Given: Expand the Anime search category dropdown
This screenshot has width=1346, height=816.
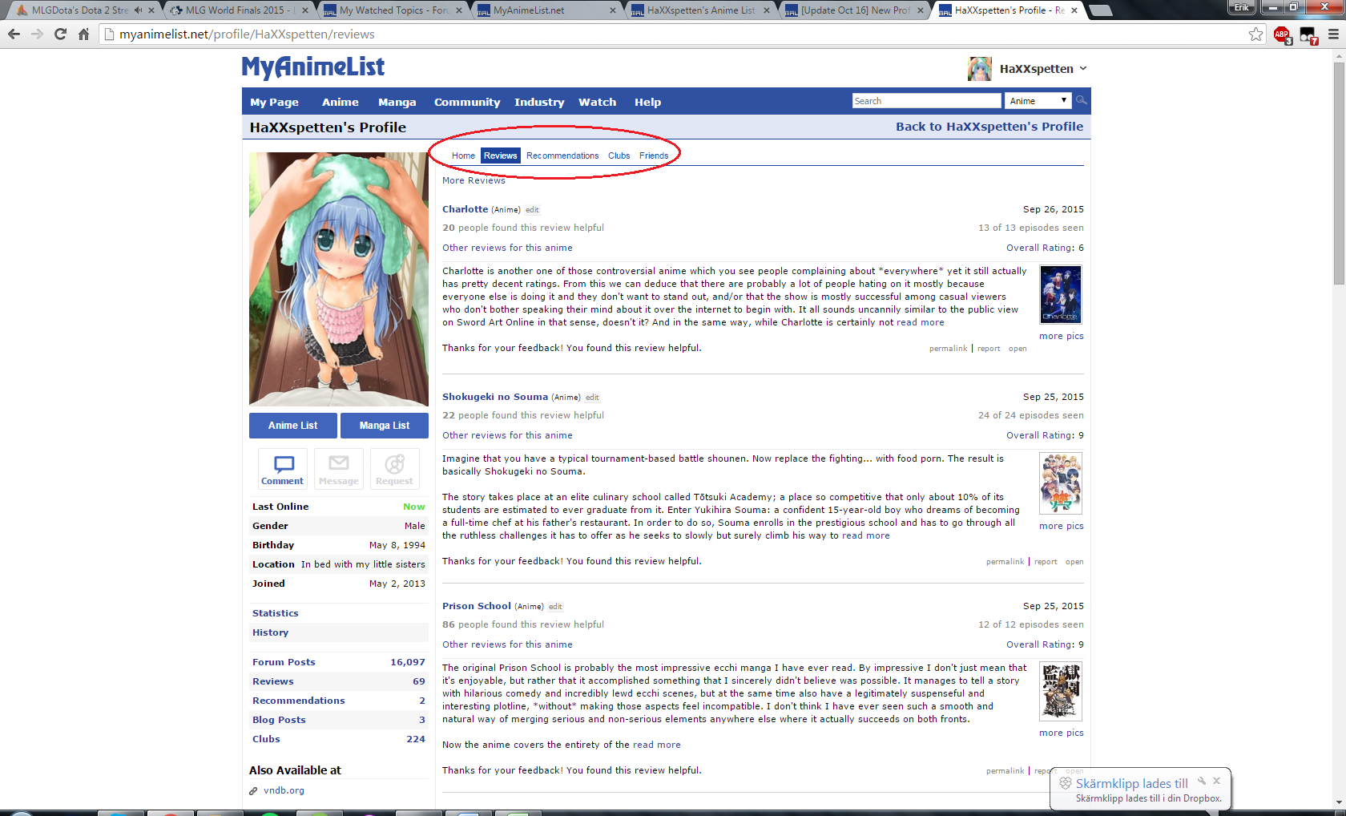Looking at the screenshot, I should coord(1038,101).
